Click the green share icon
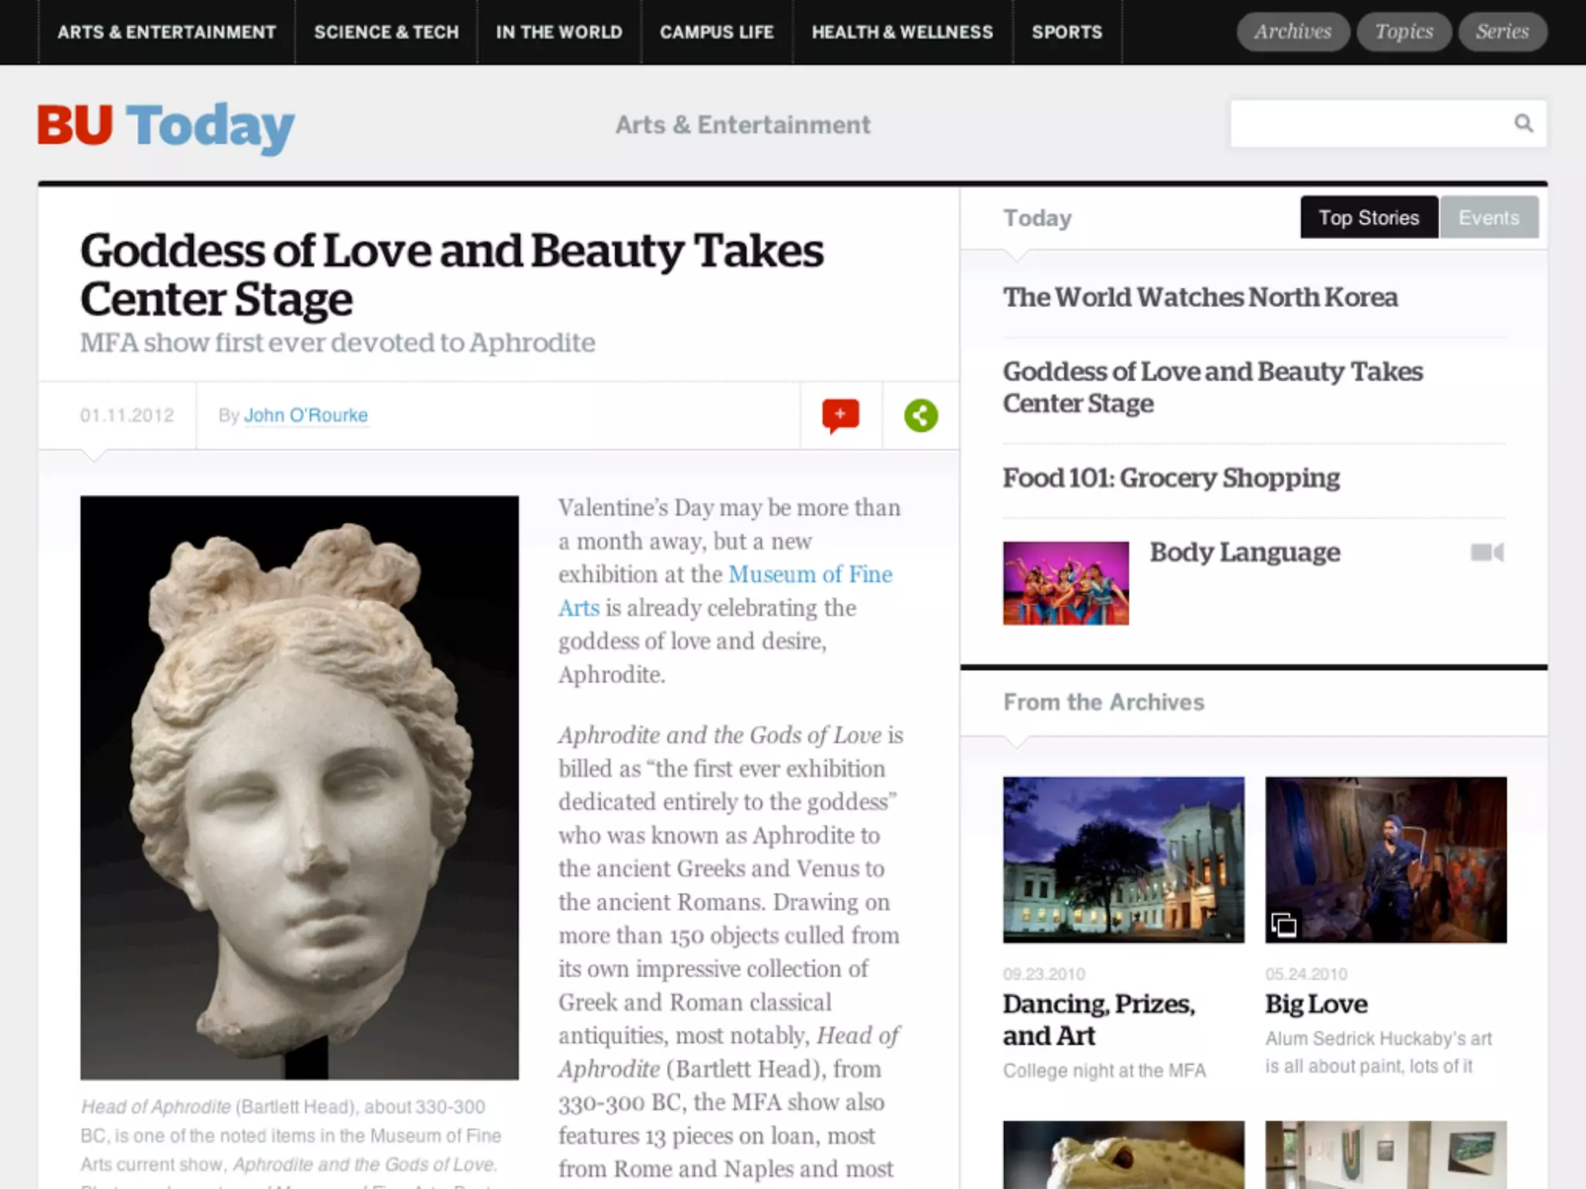Viewport: 1586px width, 1189px height. 921,416
